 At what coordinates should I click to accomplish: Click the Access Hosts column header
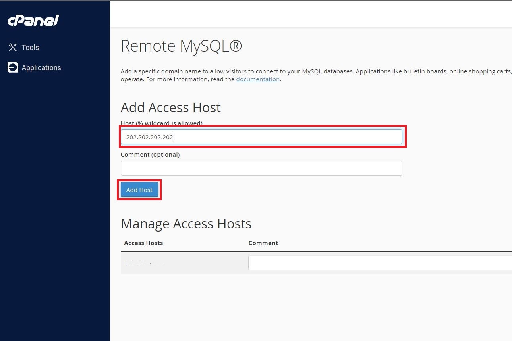pos(143,243)
